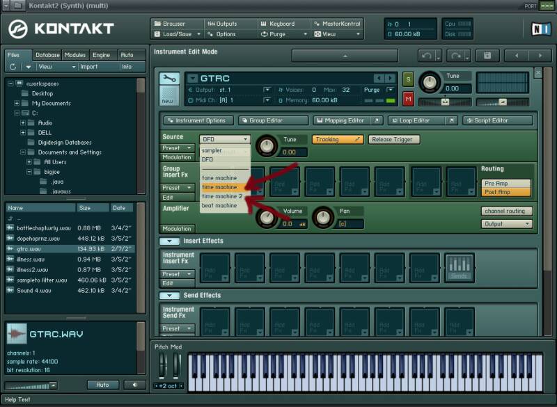This screenshot has width=557, height=407.
Task: Click the preview volume slider
Action: (x=31, y=385)
